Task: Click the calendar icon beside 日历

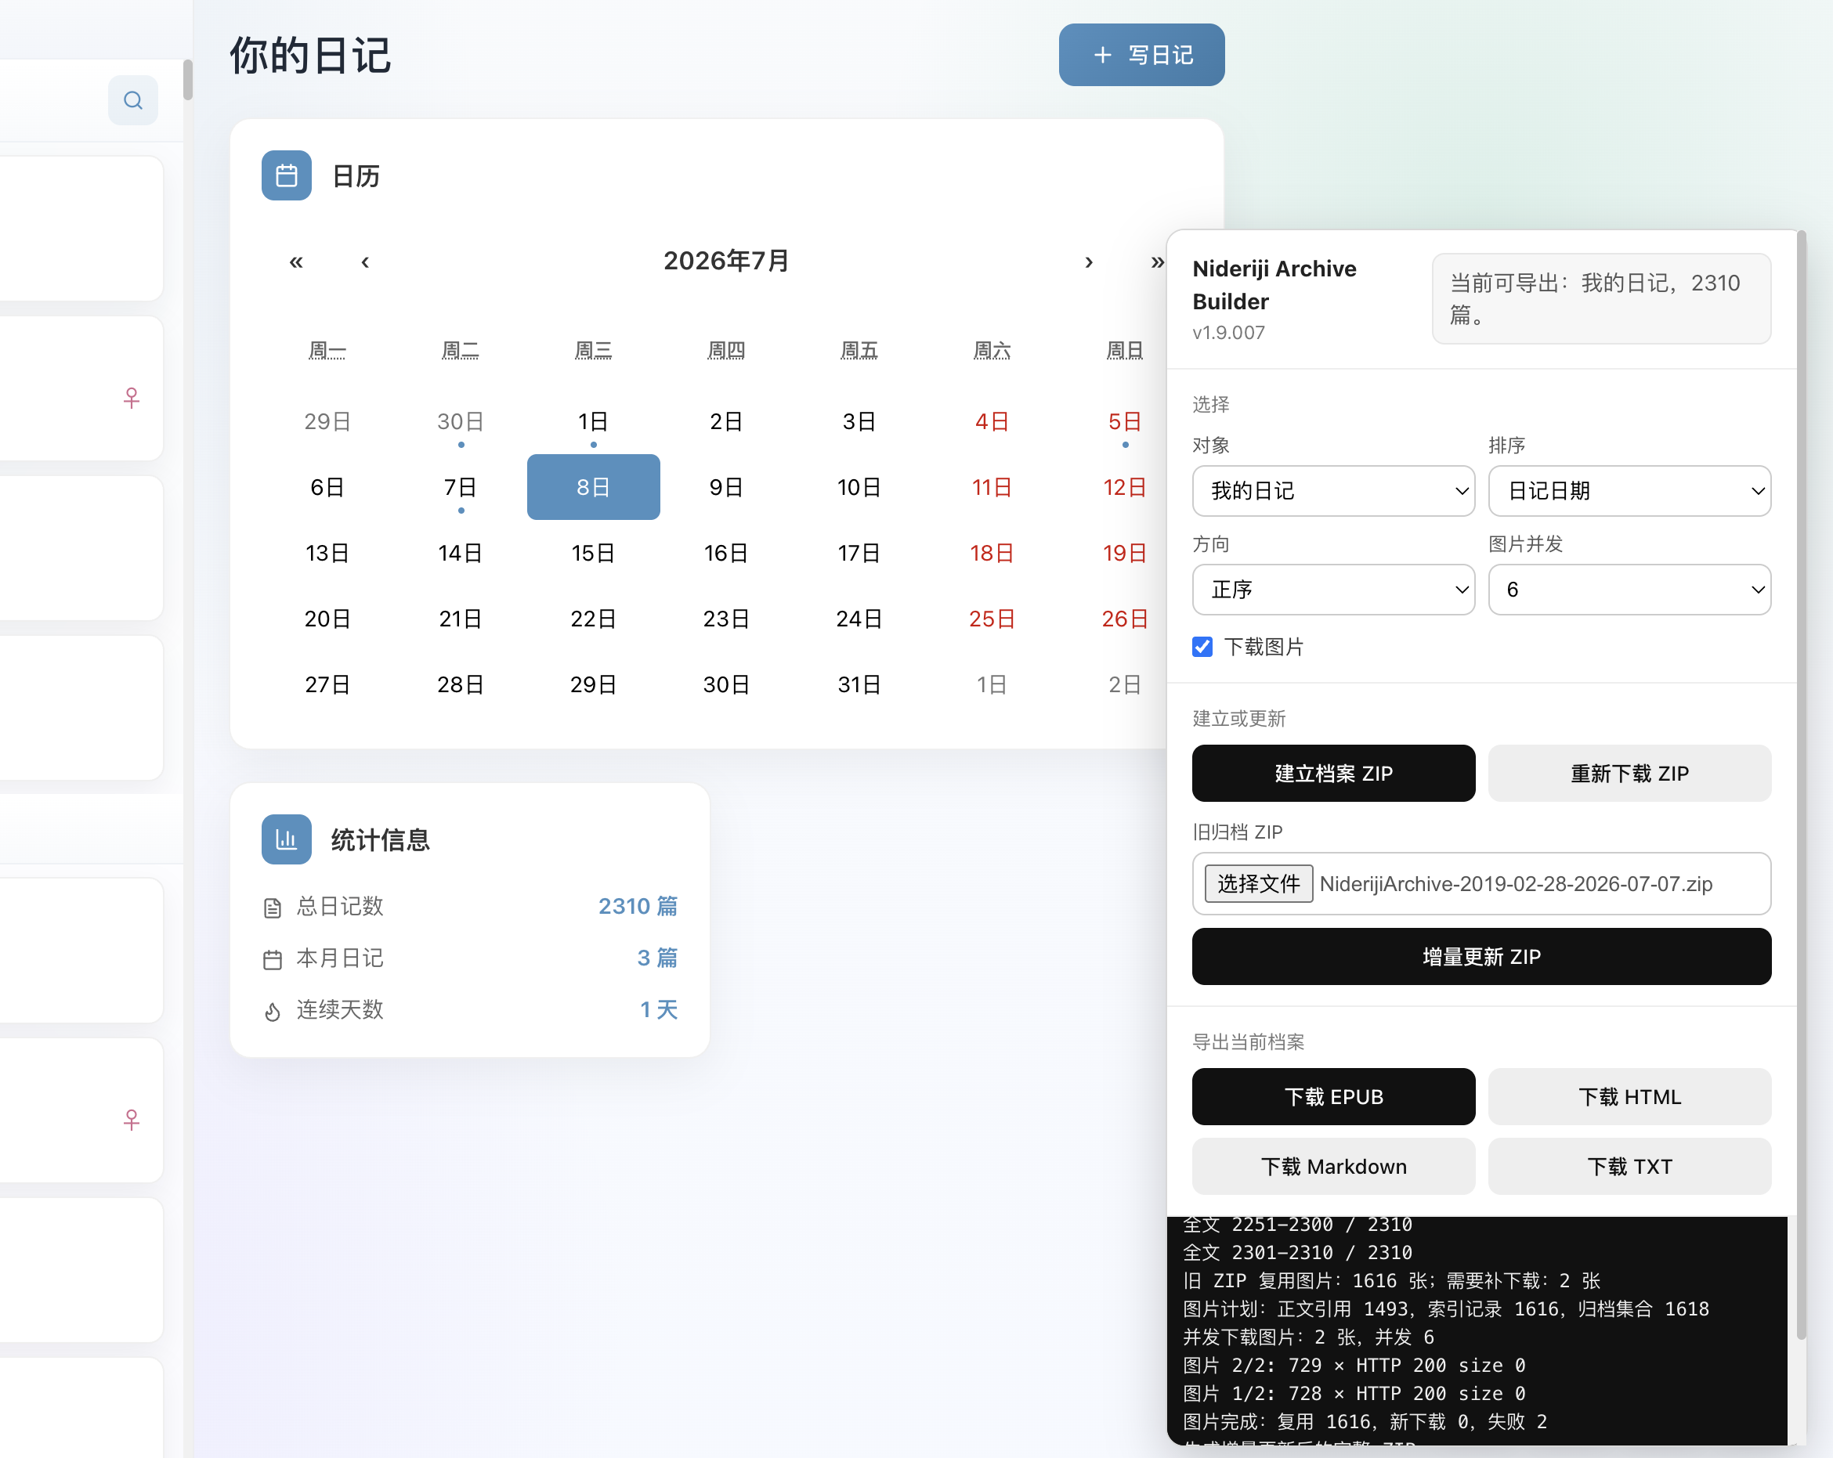Action: point(287,176)
